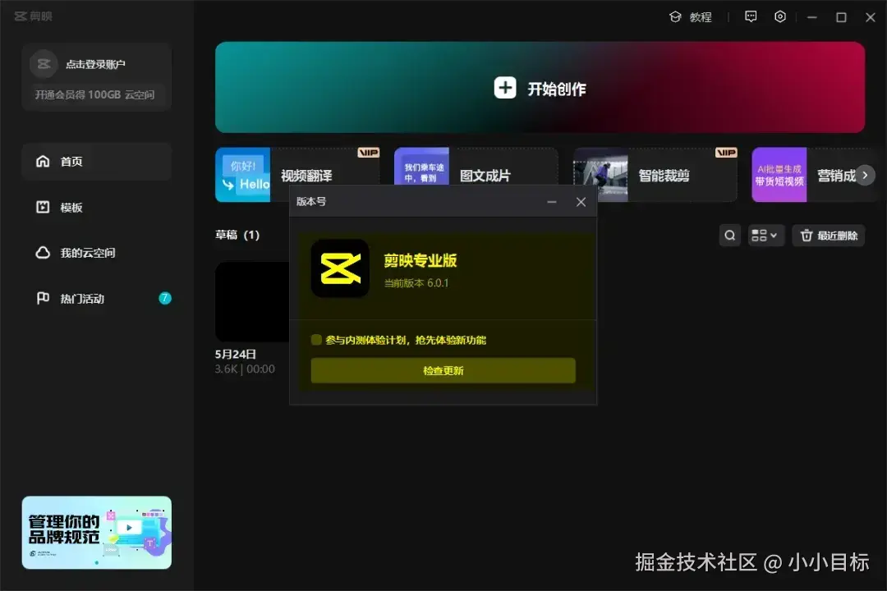Image resolution: width=887 pixels, height=591 pixels.
Task: Click the 智能裁剪 preview thumbnail
Action: (600, 175)
